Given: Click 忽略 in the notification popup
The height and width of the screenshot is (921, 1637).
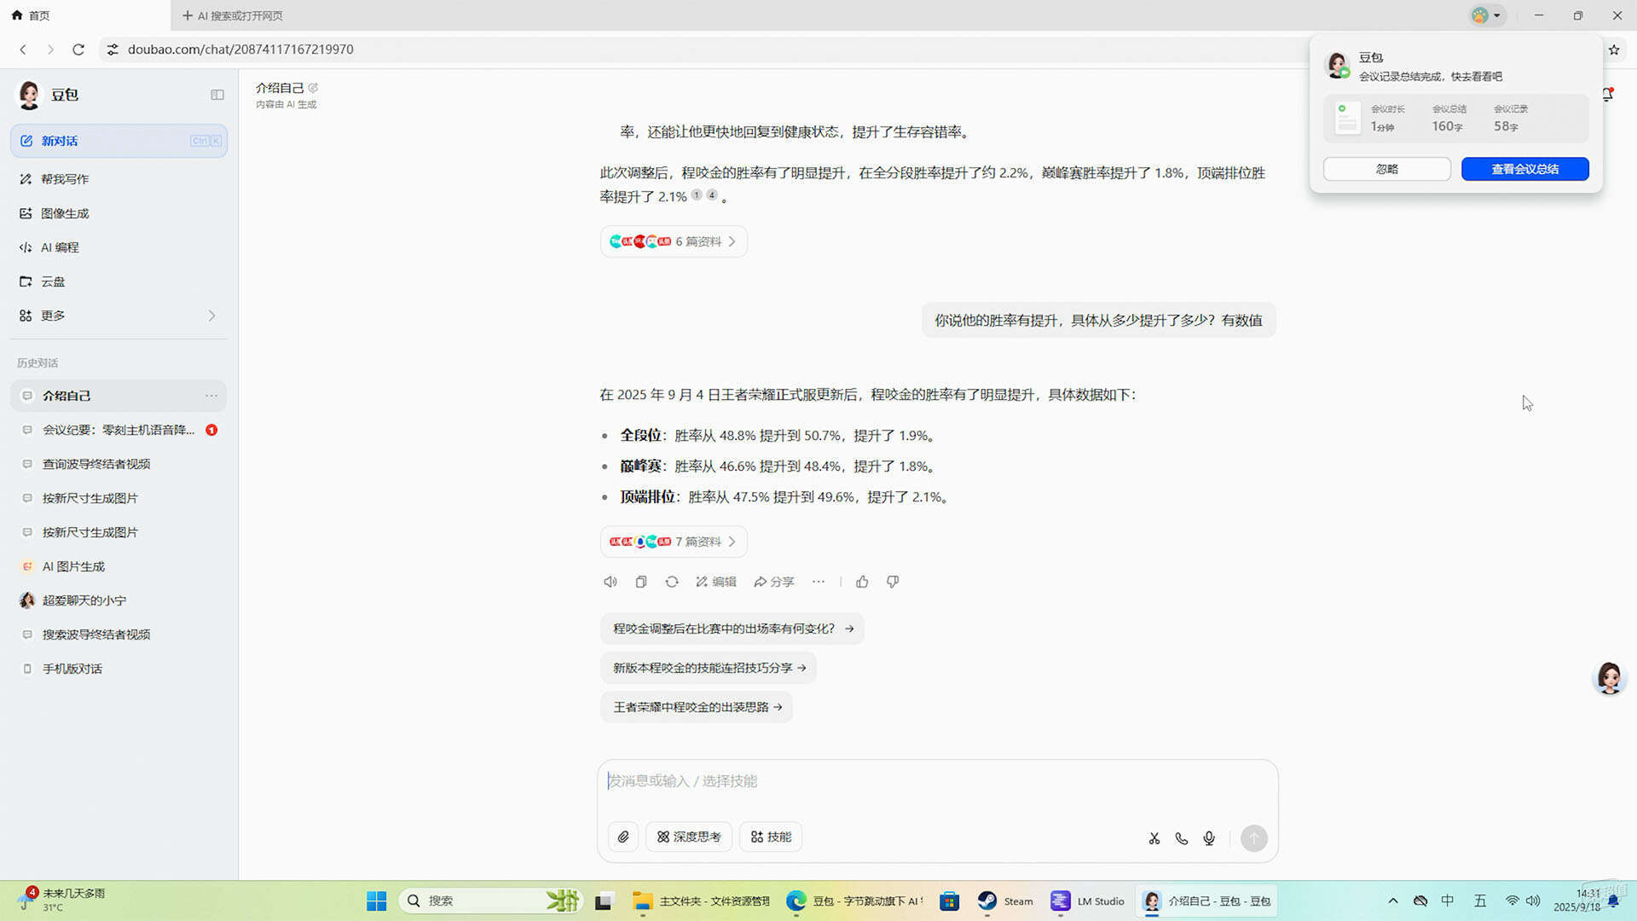Looking at the screenshot, I should click(1387, 169).
